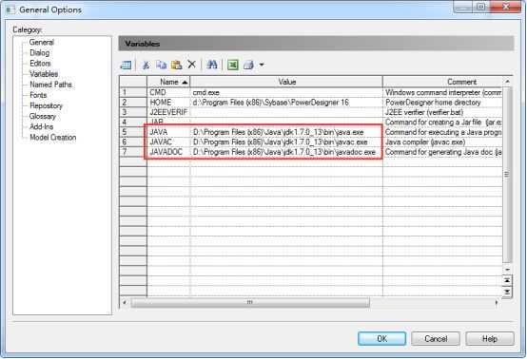The height and width of the screenshot is (359, 527).
Task: Click the Cancel button
Action: (436, 339)
